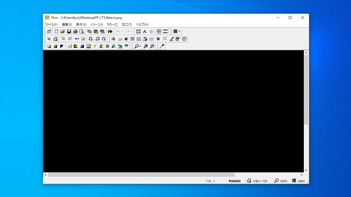Screen dimensions: 351x197
Task: Select the crop tool icon
Action: (49, 39)
